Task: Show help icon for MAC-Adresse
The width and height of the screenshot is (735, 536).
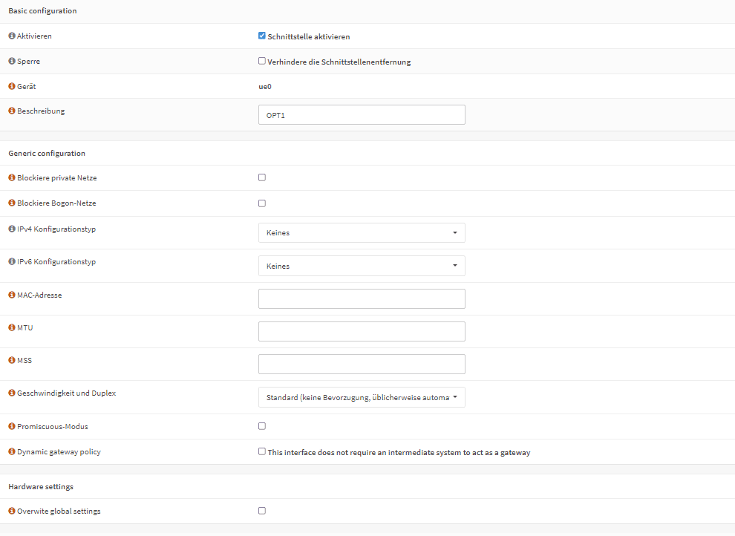Action: 12,295
